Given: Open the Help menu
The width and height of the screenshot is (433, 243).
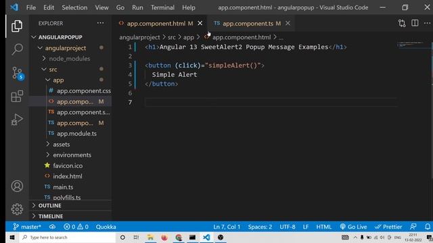Looking at the screenshot, I should coord(189,7).
